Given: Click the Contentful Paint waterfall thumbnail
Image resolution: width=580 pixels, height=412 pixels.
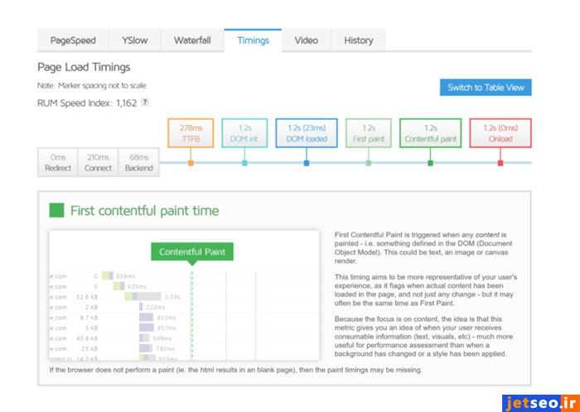Looking at the screenshot, I should pyautogui.click(x=182, y=296).
